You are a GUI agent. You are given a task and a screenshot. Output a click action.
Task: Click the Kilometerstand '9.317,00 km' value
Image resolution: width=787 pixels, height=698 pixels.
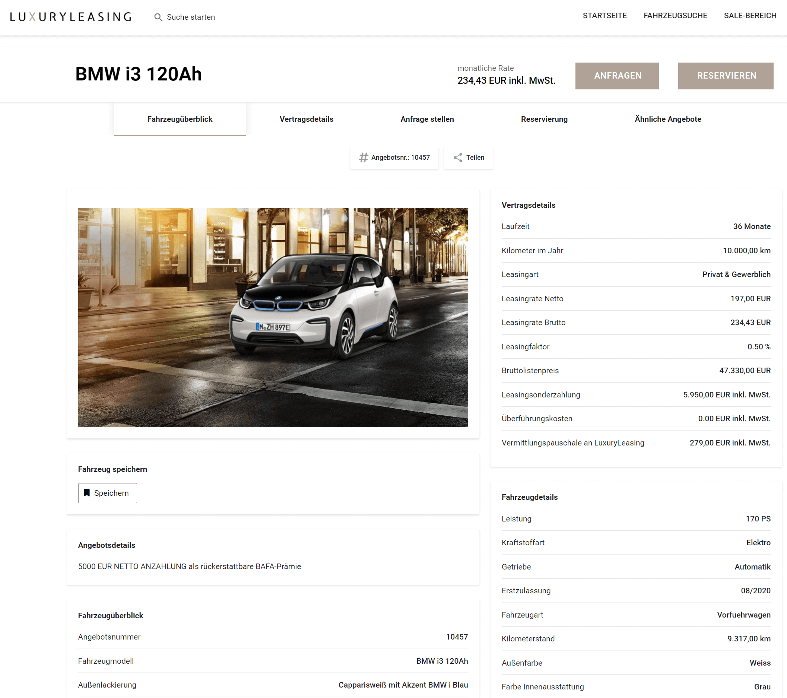click(749, 639)
